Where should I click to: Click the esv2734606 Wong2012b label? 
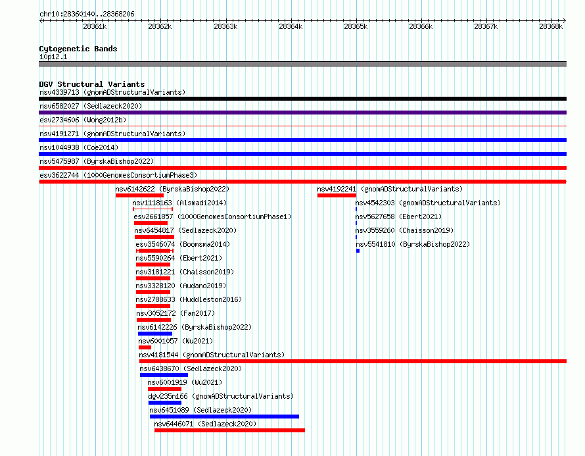point(83,120)
